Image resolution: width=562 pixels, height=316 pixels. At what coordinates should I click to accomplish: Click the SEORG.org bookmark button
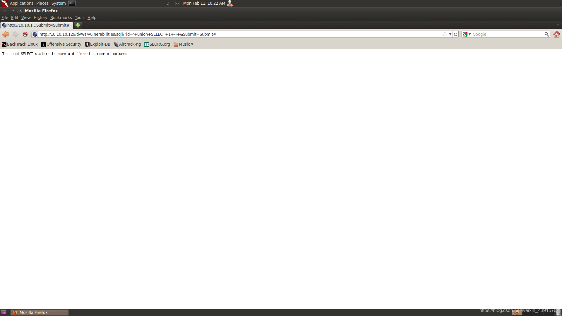coord(157,44)
